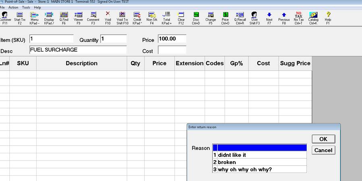Void the line with Void F10 icon
The width and height of the screenshot is (362, 181).
[108, 18]
